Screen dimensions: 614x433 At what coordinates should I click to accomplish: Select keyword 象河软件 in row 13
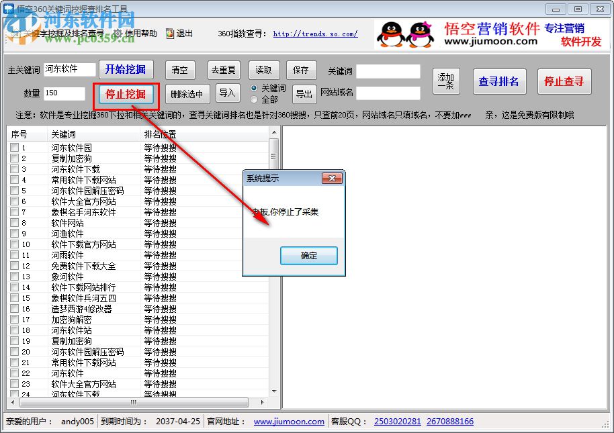pos(67,277)
